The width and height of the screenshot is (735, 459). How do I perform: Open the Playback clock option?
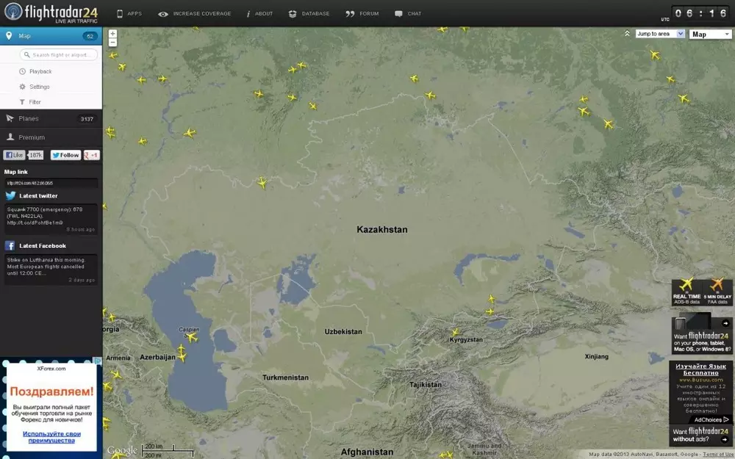[40, 71]
